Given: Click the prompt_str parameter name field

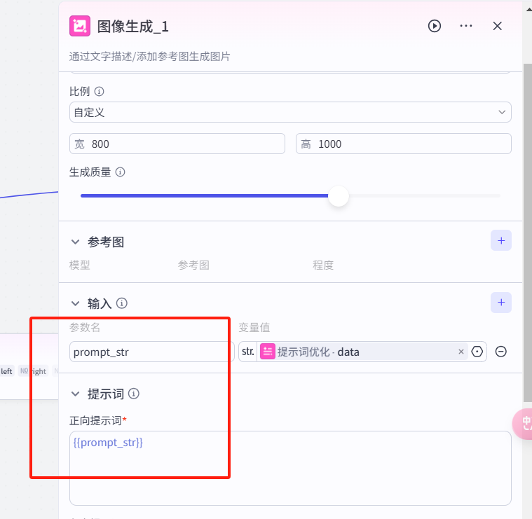Looking at the screenshot, I should [151, 352].
